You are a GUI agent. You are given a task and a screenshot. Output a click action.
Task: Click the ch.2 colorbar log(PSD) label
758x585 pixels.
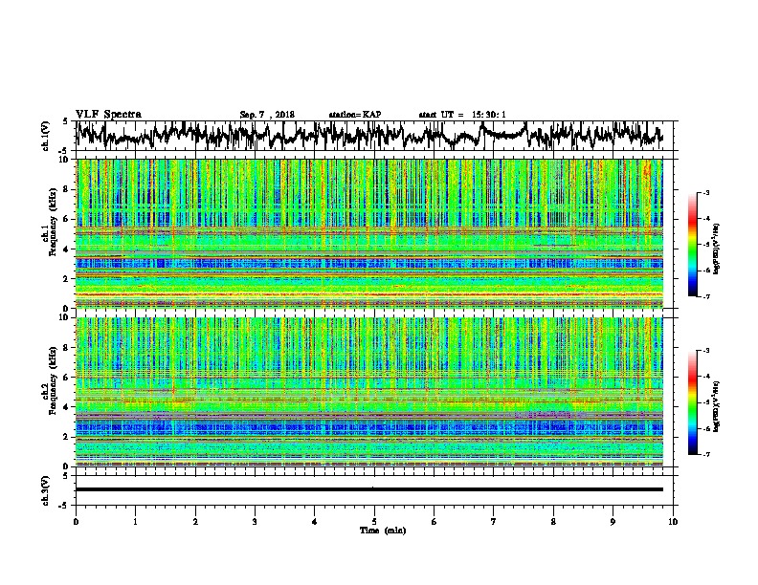point(717,404)
